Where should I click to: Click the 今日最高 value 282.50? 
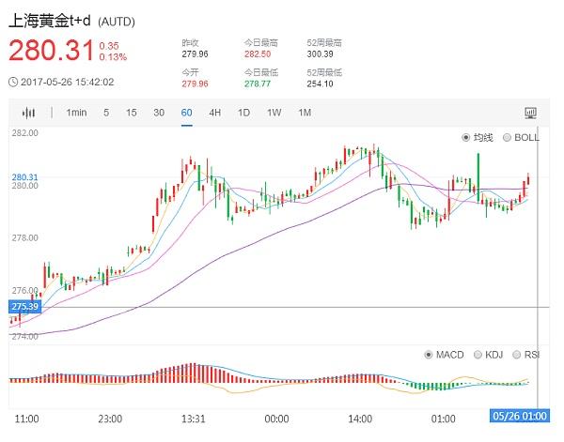258,54
